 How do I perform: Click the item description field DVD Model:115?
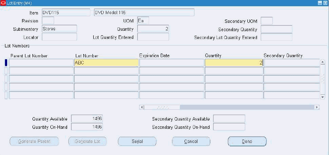[144, 12]
